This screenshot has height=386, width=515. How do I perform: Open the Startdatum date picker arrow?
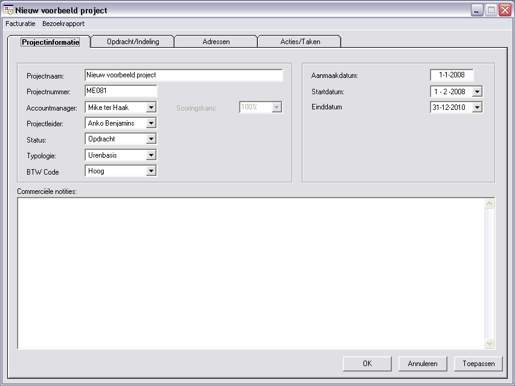477,92
